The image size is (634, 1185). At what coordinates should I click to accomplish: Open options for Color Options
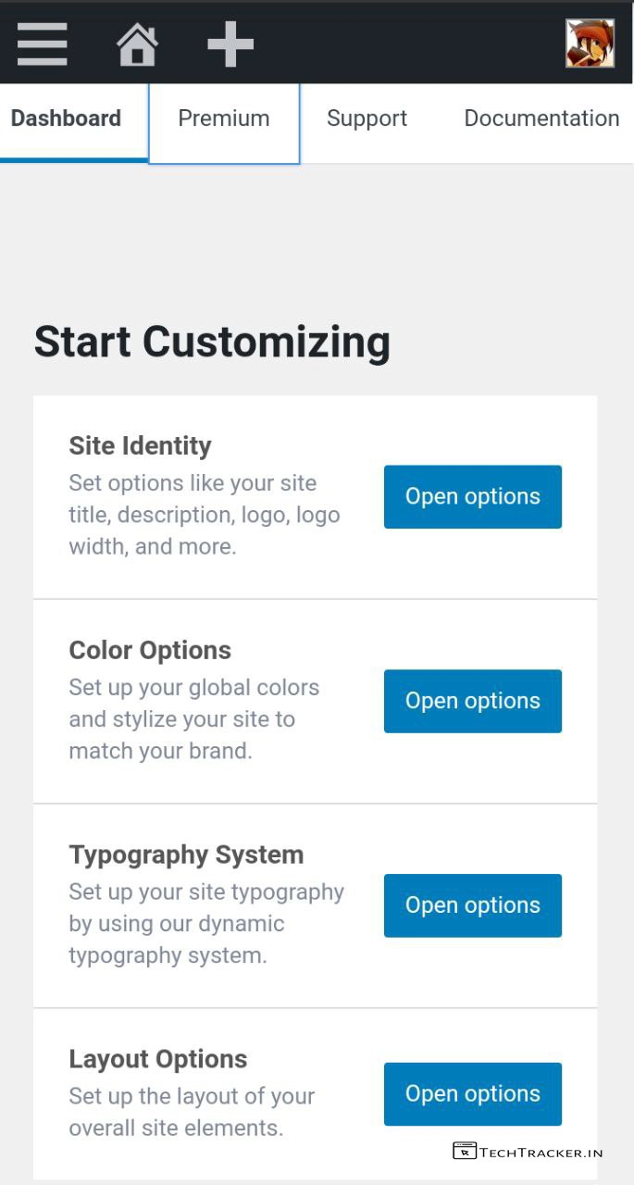472,701
